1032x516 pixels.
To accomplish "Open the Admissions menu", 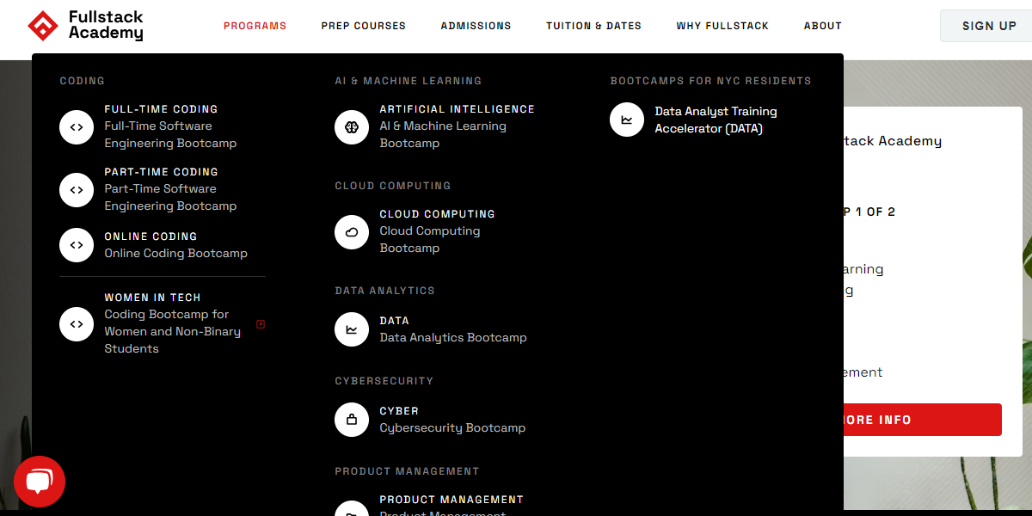I will (476, 26).
